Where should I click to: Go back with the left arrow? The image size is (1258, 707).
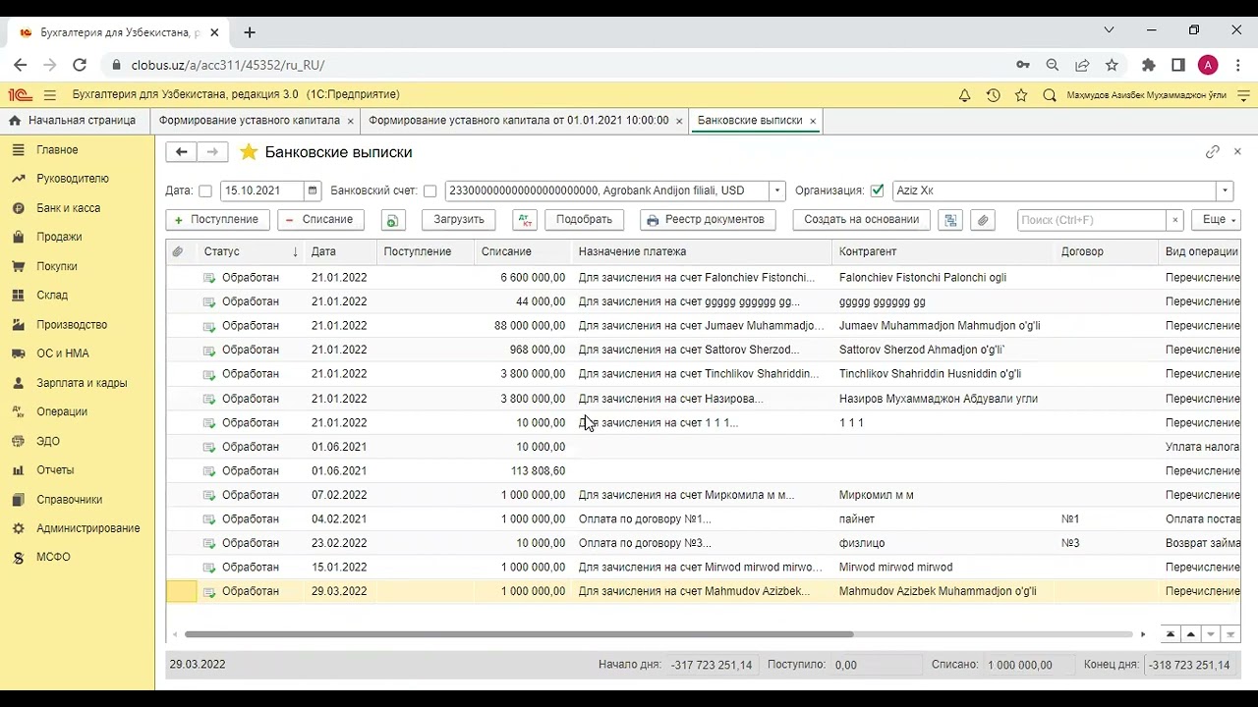(x=181, y=152)
